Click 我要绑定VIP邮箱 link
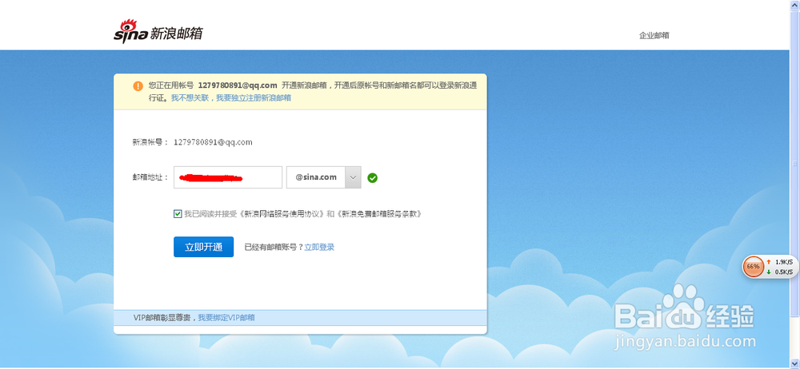Screen dimensions: 800x369 pyautogui.click(x=226, y=318)
